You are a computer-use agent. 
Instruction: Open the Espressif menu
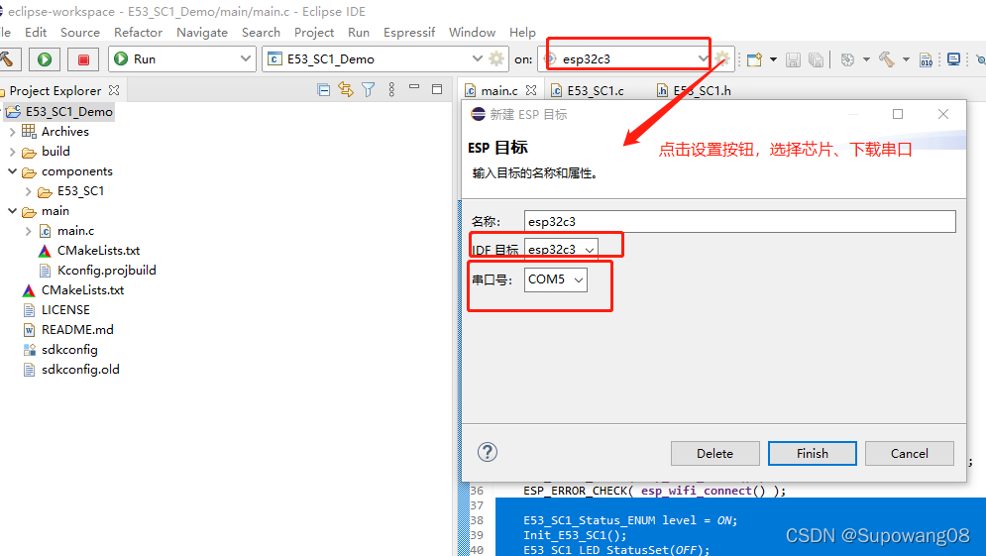tap(409, 32)
